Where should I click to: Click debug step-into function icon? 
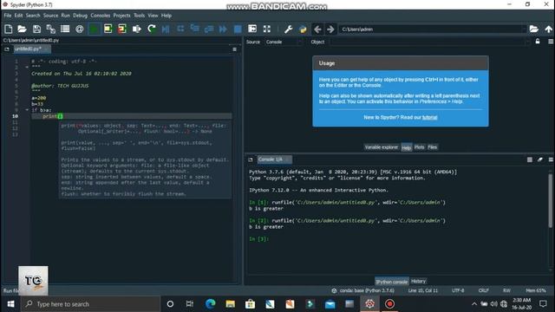tap(194, 29)
